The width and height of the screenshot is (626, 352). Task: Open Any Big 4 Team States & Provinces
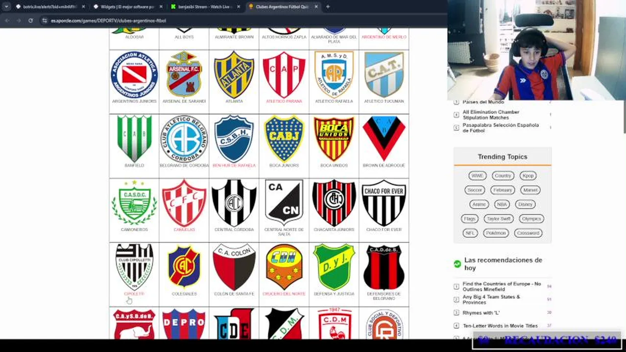tap(491, 299)
